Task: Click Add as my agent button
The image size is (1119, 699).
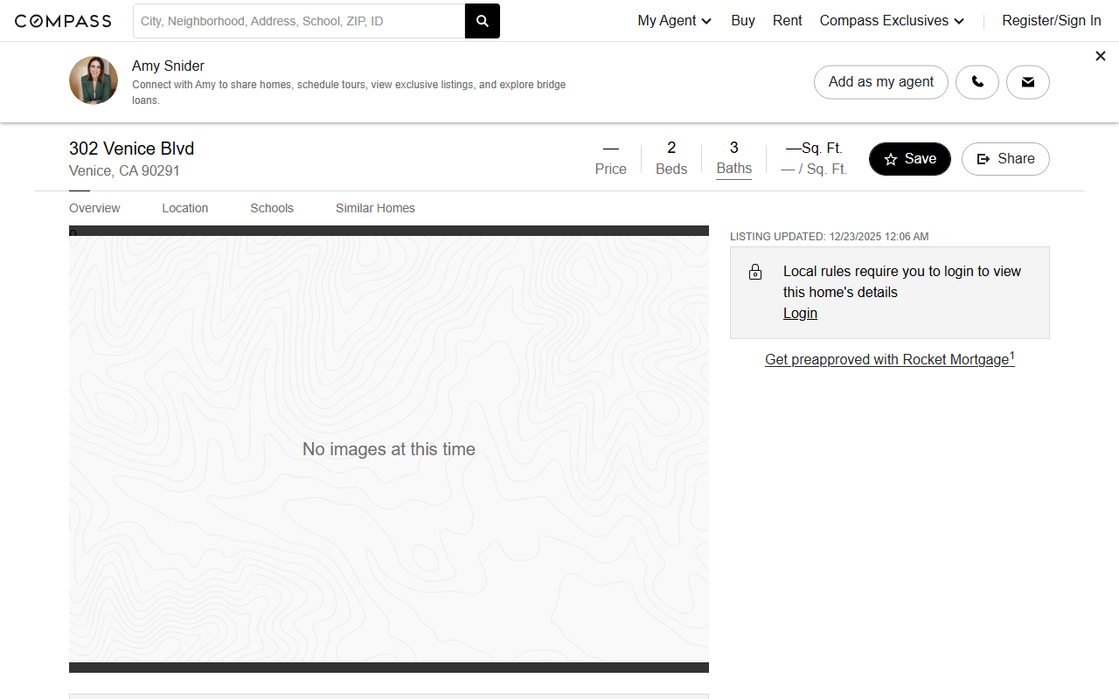Action: pos(881,82)
